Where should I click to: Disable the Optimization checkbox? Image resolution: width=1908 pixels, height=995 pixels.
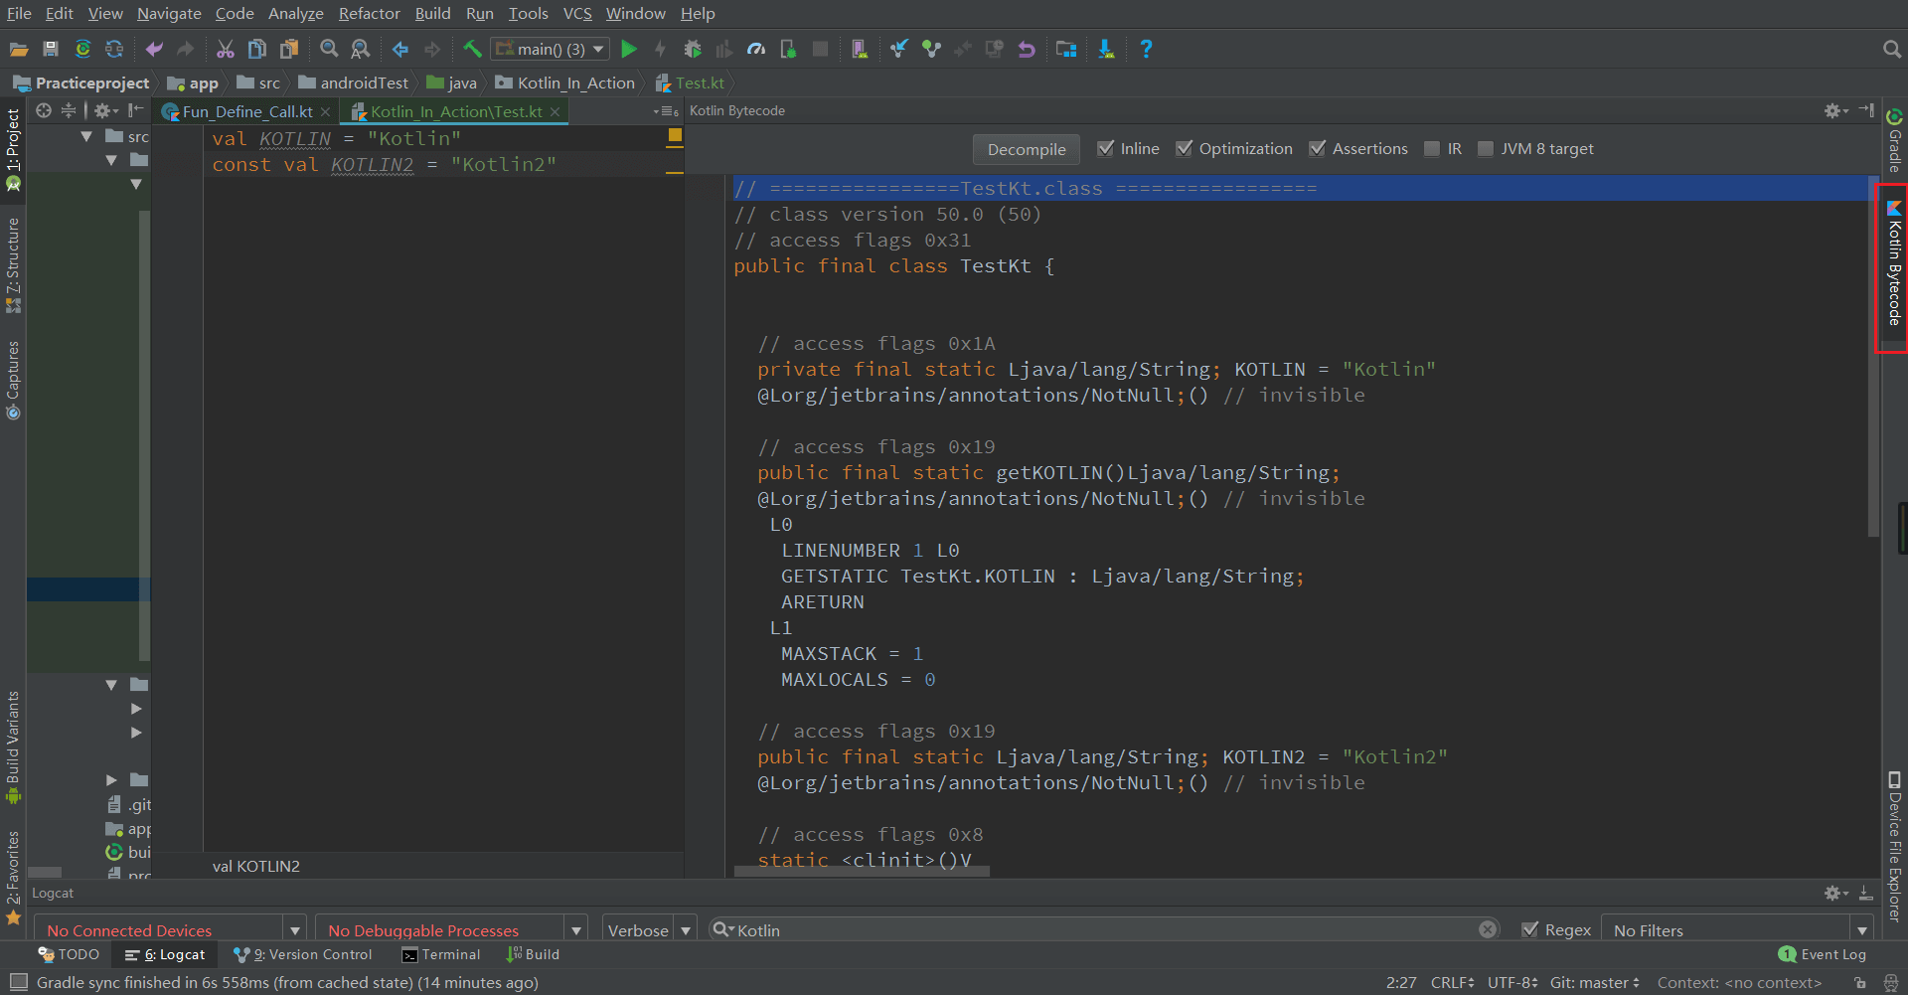(1185, 148)
